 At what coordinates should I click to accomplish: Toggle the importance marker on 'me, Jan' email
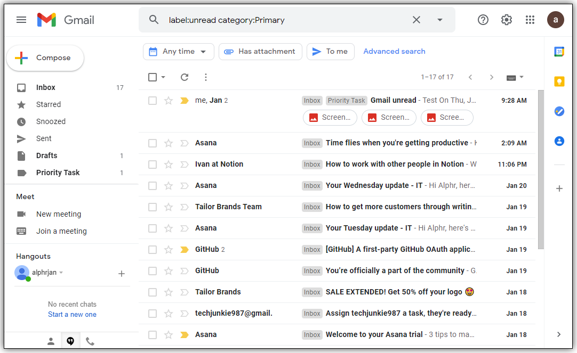pyautogui.click(x=185, y=101)
